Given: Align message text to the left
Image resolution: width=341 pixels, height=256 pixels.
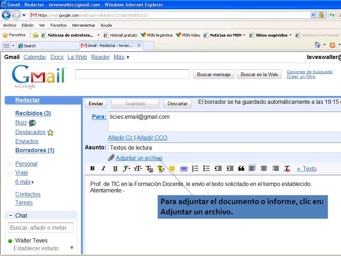Looking at the screenshot, I should (x=252, y=169).
